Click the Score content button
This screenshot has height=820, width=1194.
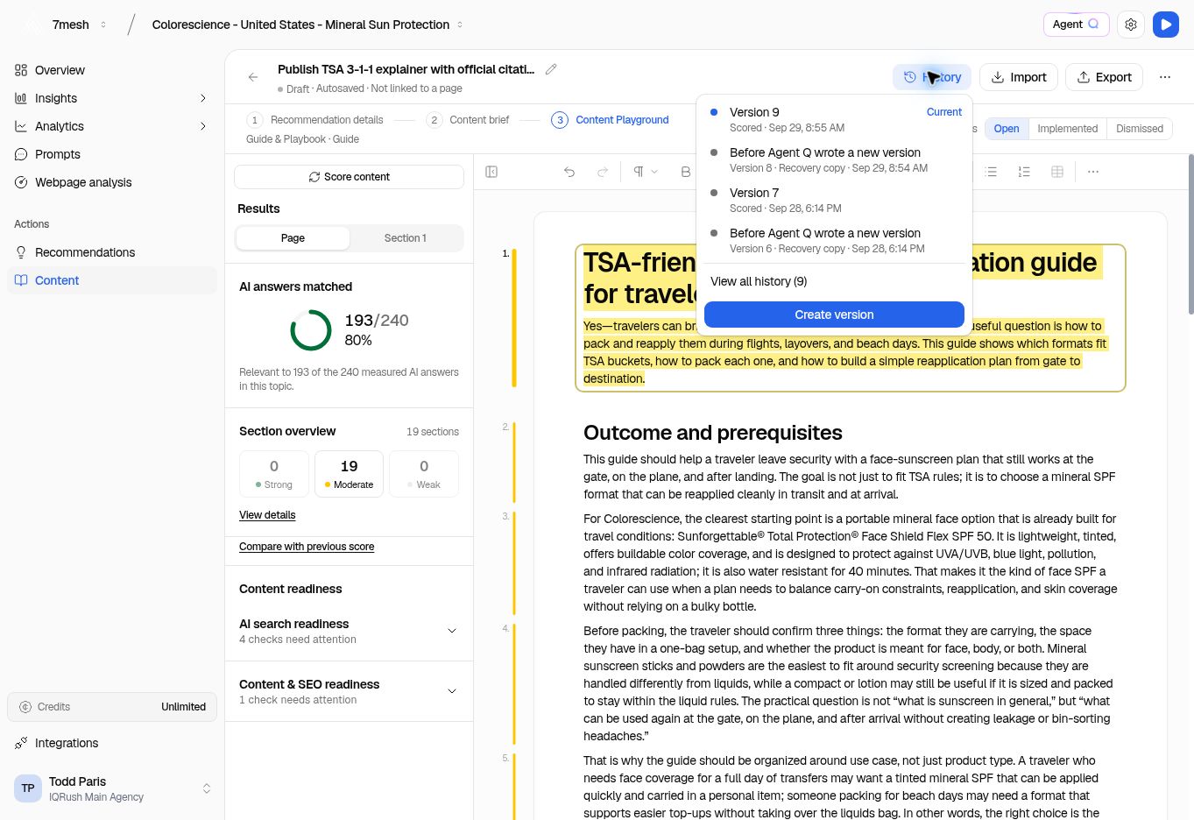tap(349, 177)
